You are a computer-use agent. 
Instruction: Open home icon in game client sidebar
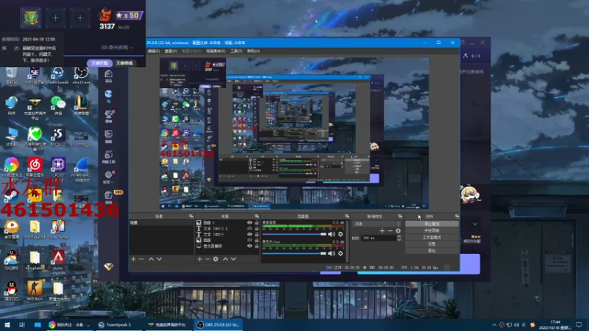click(108, 76)
